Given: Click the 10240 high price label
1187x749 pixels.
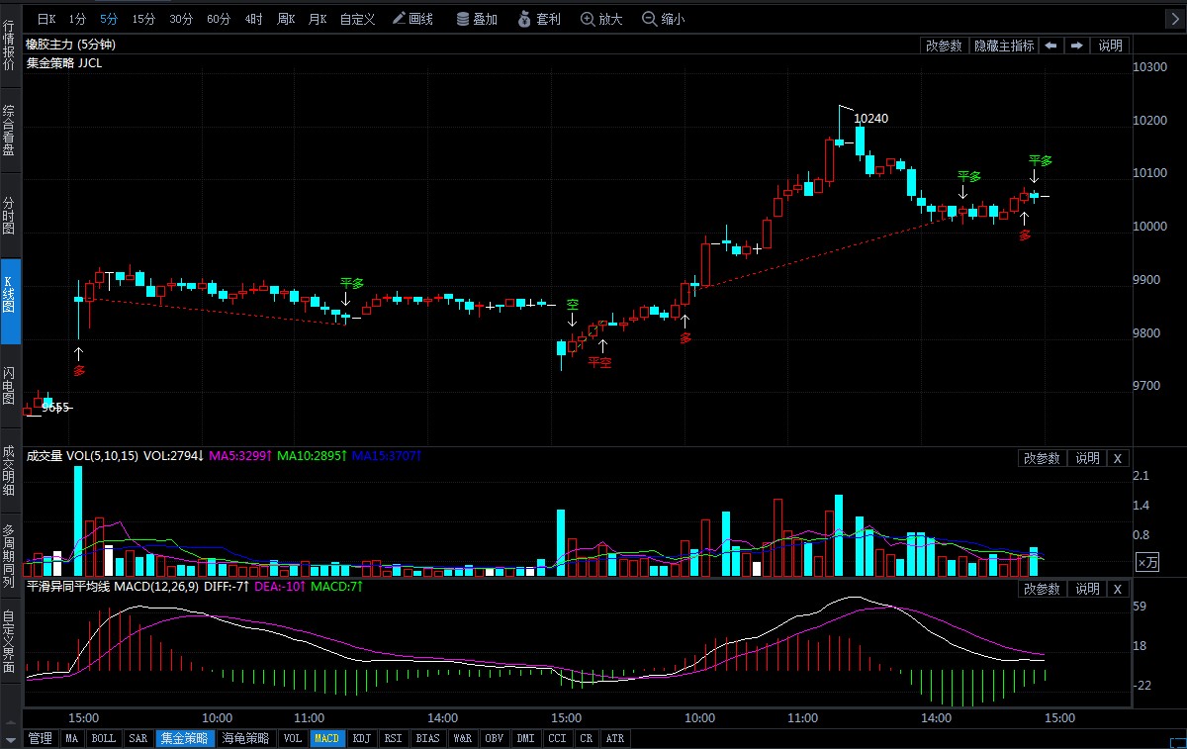Looking at the screenshot, I should [871, 119].
